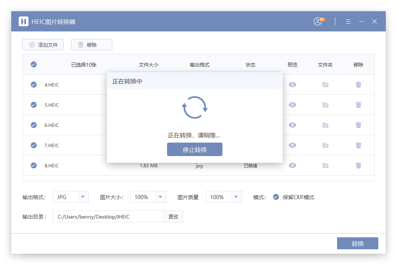The height and width of the screenshot is (265, 397).
Task: Open folder icon for 8.HEIC row
Action: coord(325,165)
